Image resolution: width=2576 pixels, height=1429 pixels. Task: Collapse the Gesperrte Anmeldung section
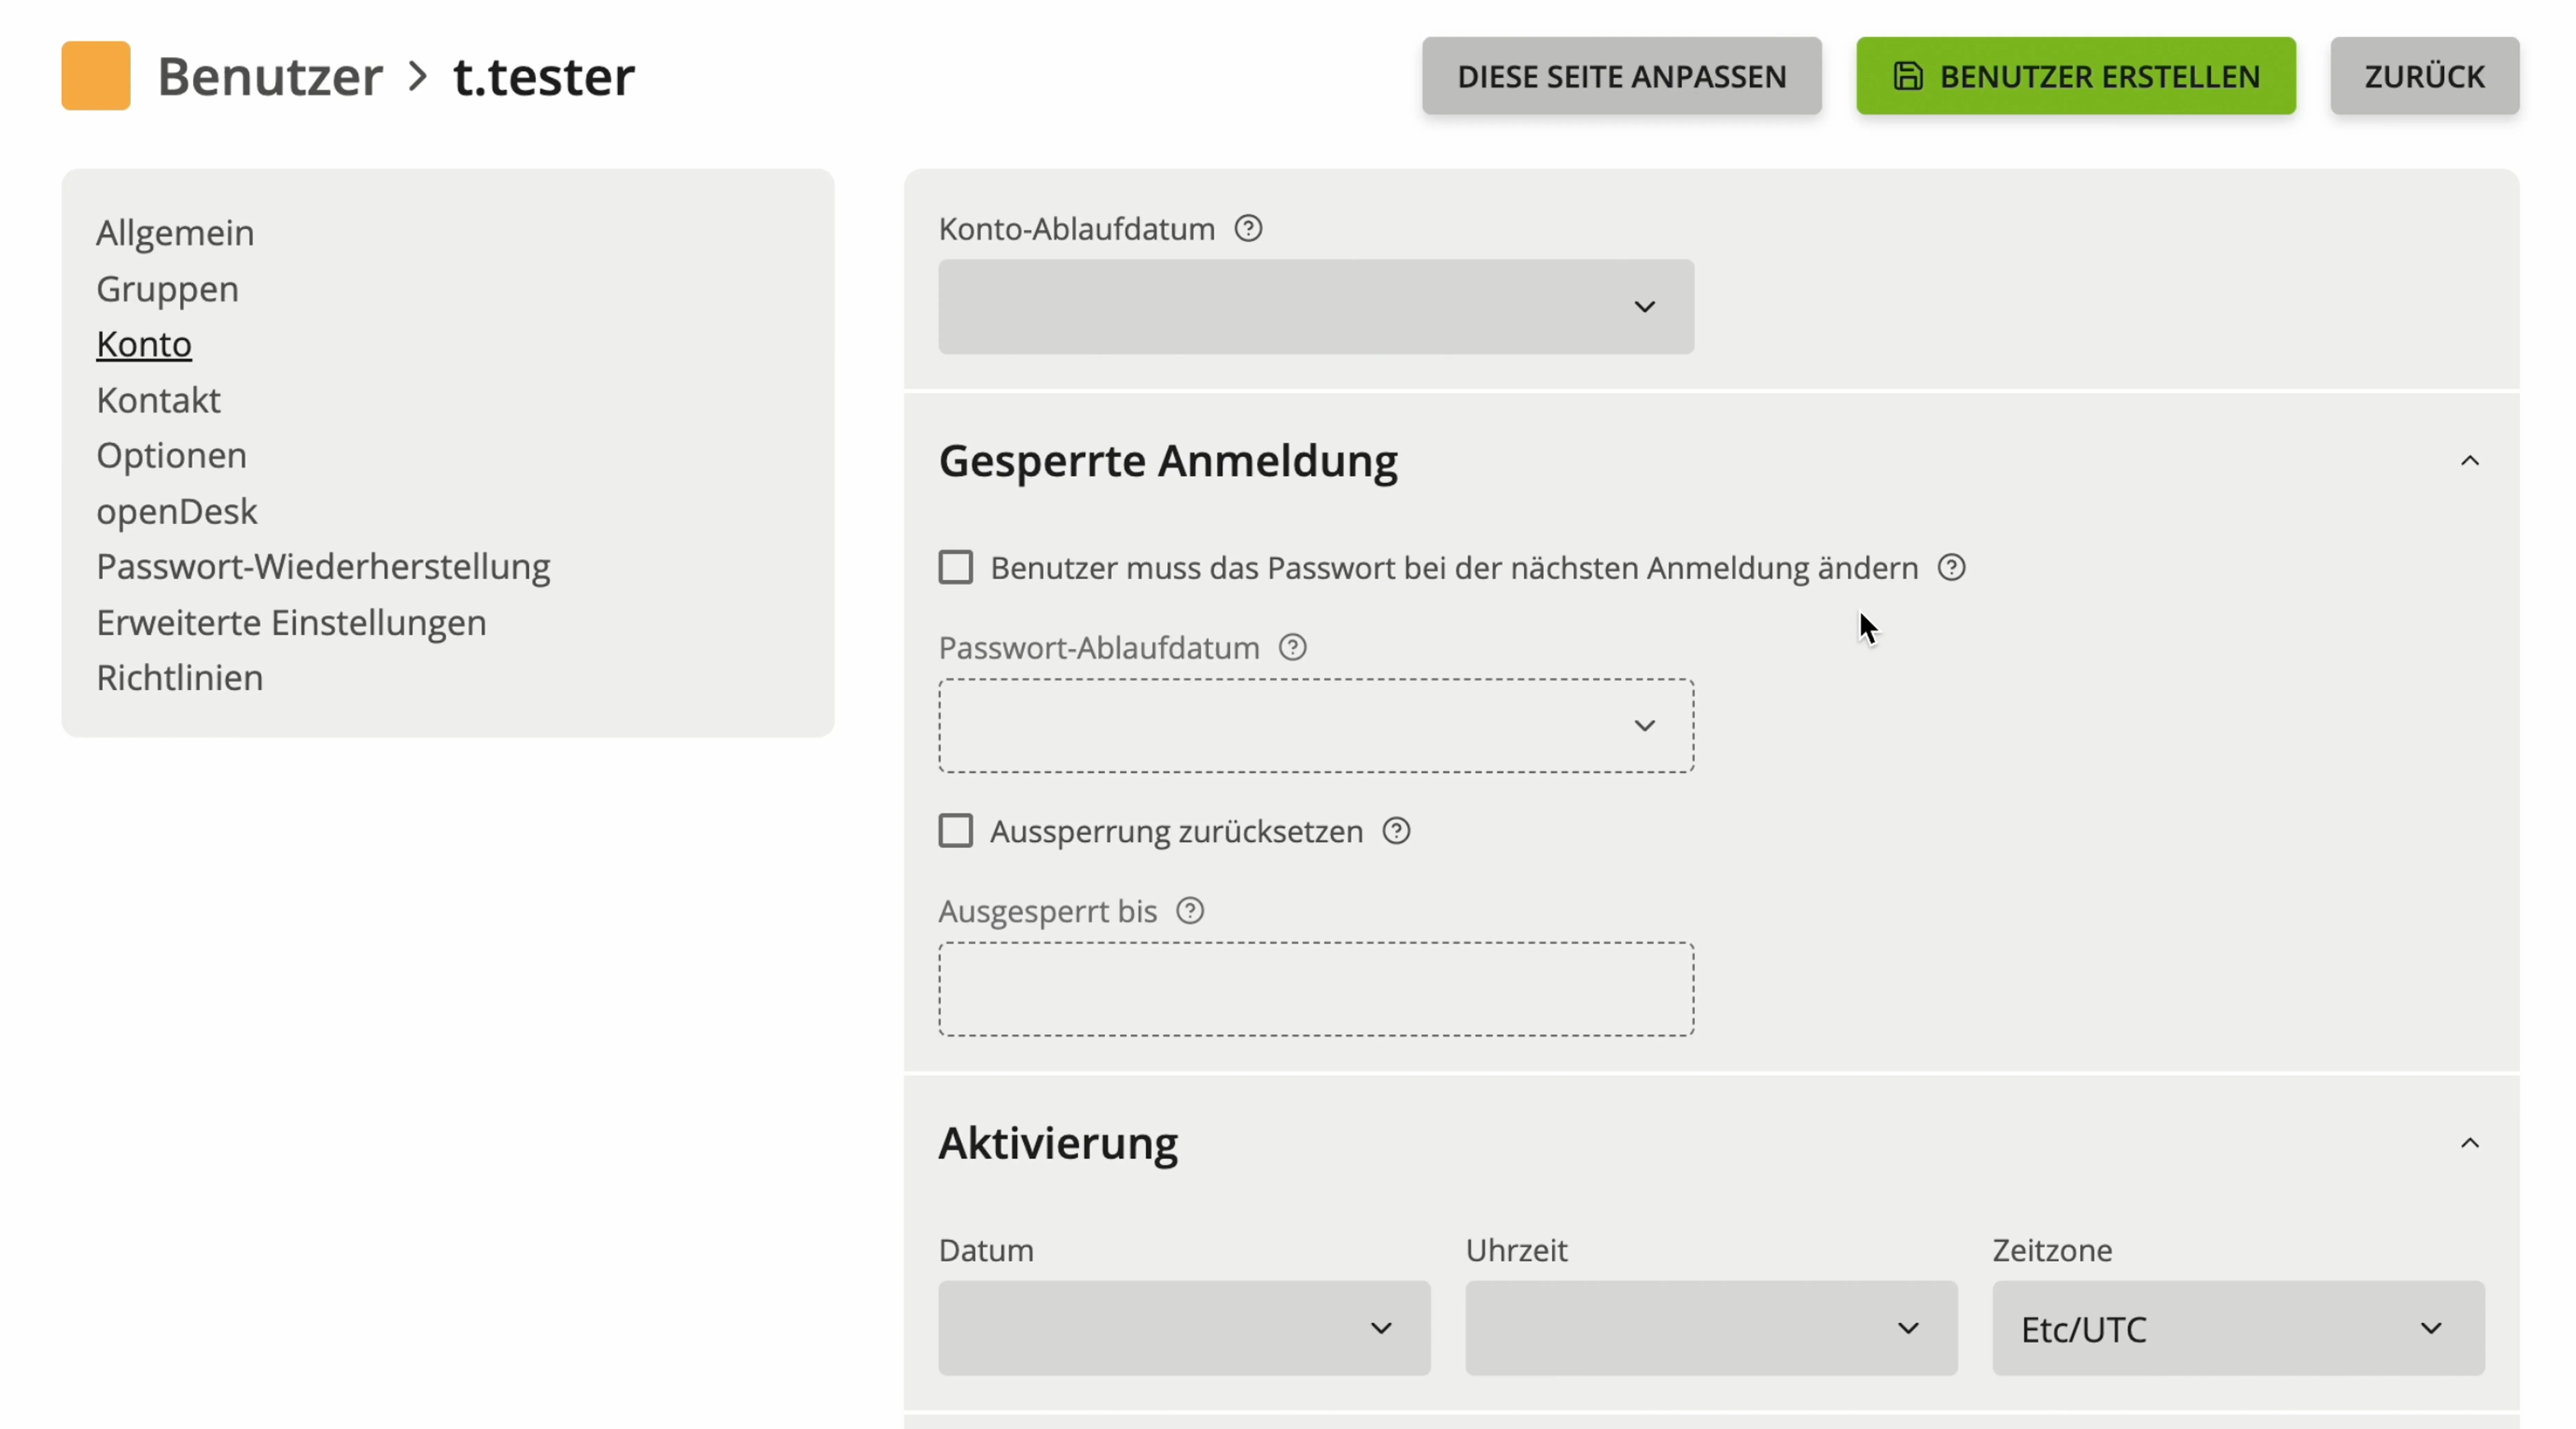(x=2469, y=461)
